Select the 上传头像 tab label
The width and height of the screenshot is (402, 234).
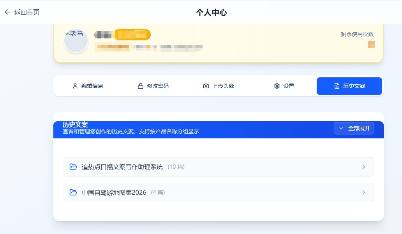tap(223, 86)
